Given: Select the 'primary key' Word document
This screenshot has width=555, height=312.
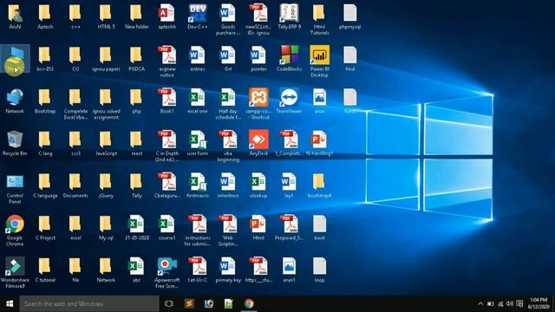Looking at the screenshot, I should click(228, 270).
